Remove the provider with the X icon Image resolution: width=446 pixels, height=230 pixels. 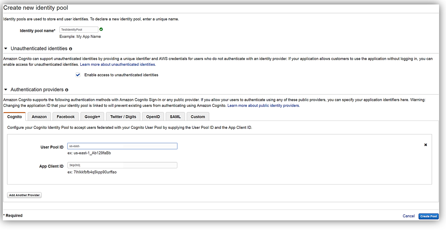coord(425,145)
